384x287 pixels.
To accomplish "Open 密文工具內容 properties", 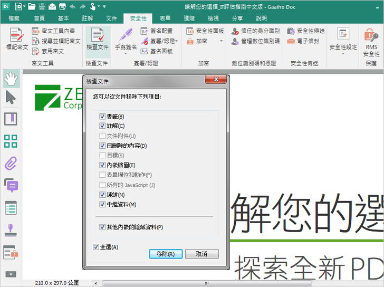I will (x=53, y=31).
